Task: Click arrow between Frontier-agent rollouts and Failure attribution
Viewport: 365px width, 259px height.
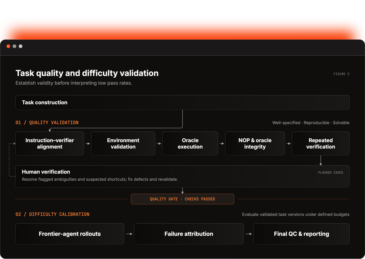Action: click(x=129, y=234)
